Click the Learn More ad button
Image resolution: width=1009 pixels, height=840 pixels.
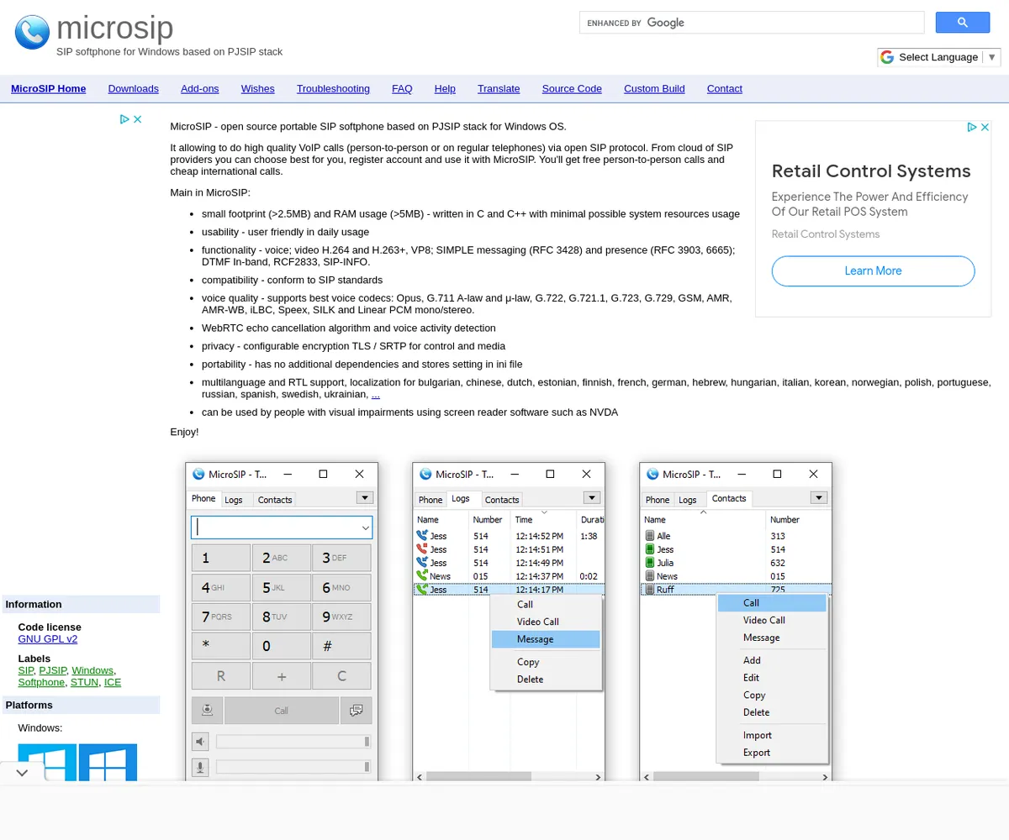tap(873, 271)
